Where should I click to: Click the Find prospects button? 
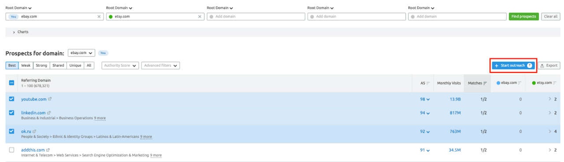[x=524, y=16]
